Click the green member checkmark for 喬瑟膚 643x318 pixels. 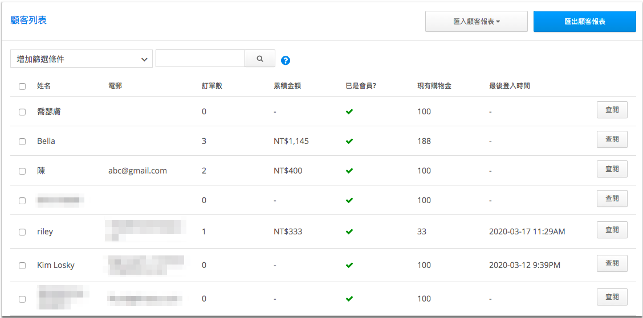349,111
